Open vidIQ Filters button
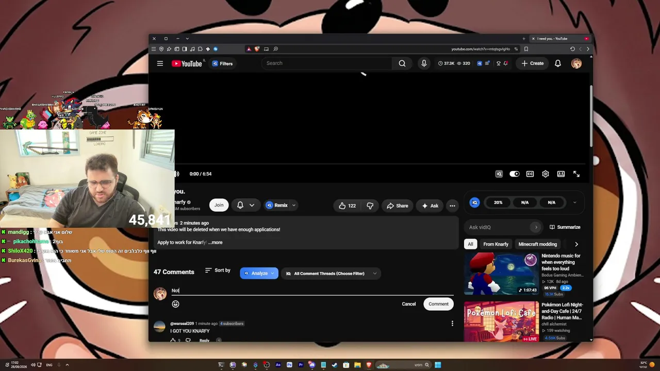The height and width of the screenshot is (371, 660). click(223, 63)
